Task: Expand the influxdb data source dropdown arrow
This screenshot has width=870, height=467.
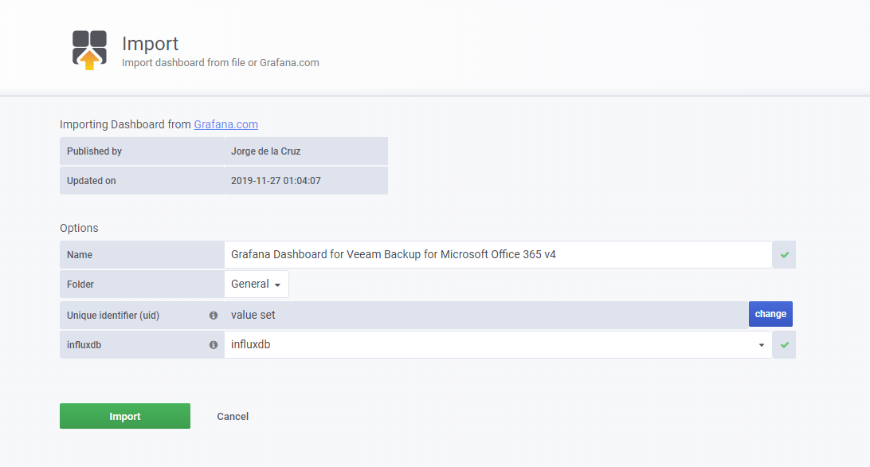Action: point(762,345)
